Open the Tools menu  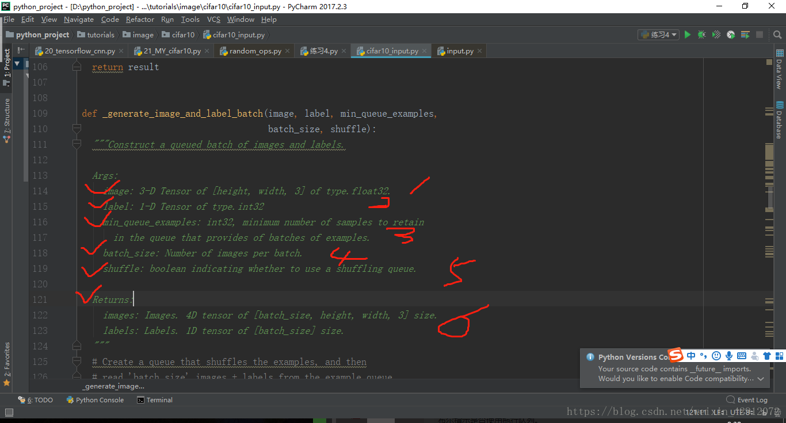190,19
